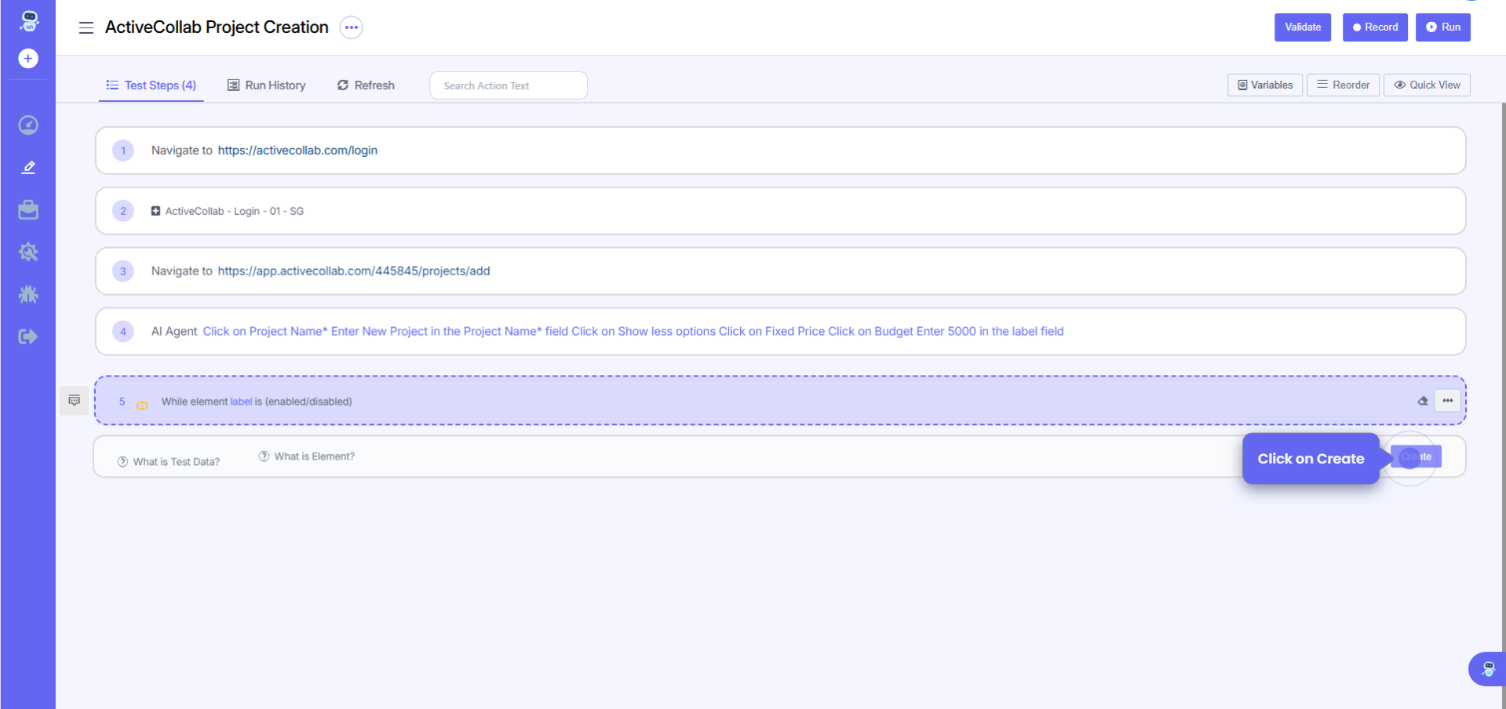Toggle the hamburger menu beside the title
1506x709 pixels.
click(86, 27)
